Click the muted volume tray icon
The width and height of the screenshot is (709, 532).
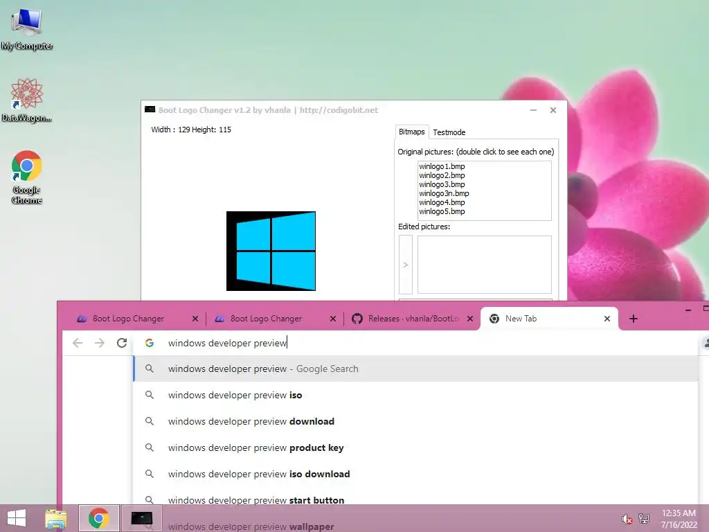pyautogui.click(x=626, y=520)
